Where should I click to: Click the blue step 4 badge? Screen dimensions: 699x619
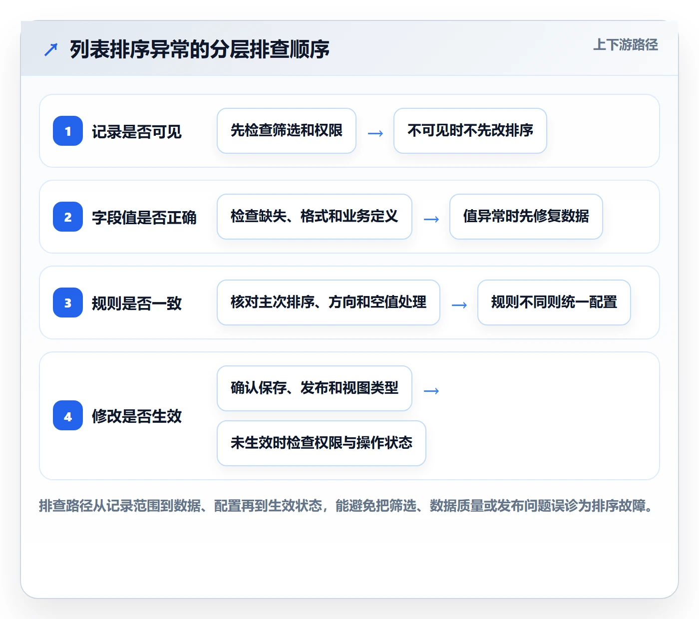pyautogui.click(x=68, y=416)
